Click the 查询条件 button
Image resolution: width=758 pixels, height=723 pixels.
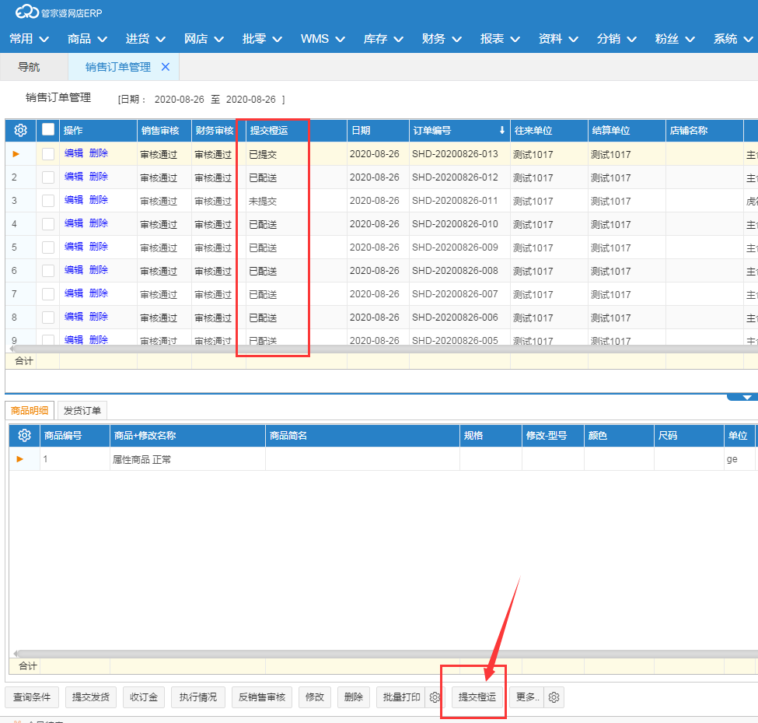(x=32, y=697)
